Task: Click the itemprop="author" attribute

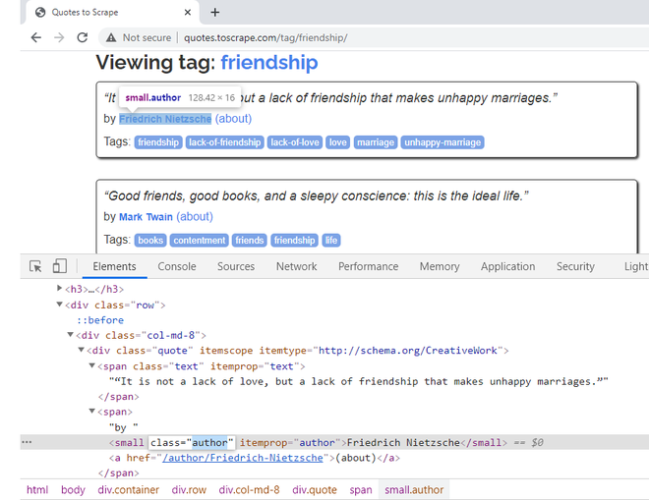Action: (290, 442)
